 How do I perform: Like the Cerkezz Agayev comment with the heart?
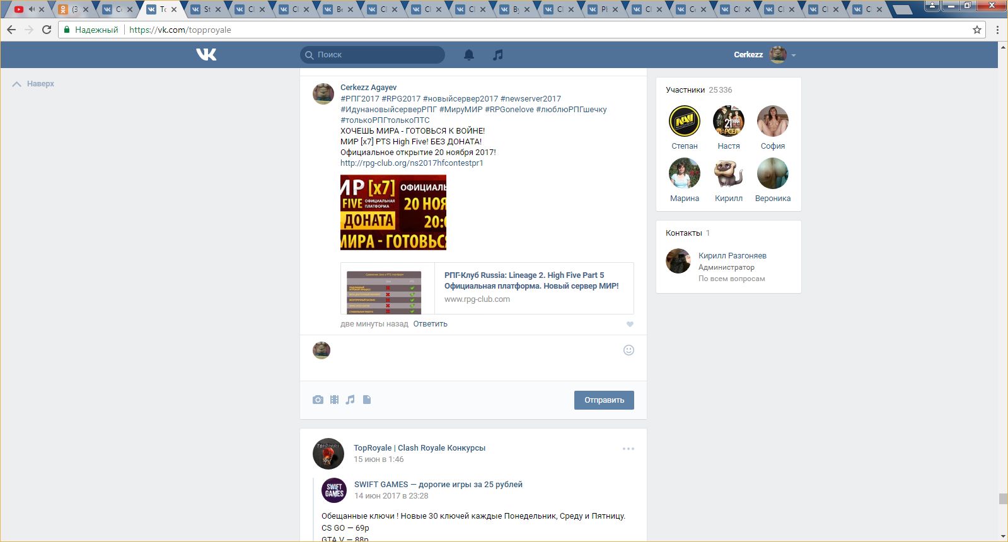tap(630, 324)
